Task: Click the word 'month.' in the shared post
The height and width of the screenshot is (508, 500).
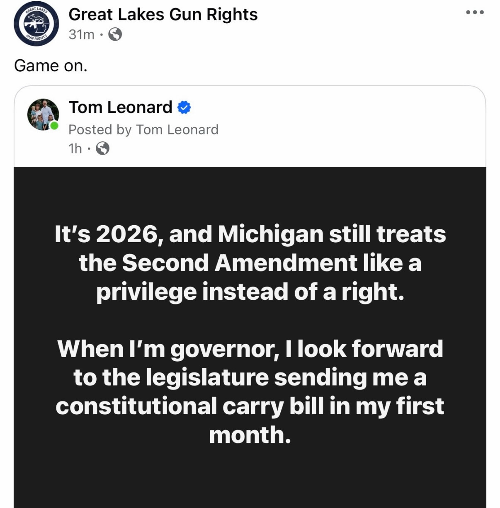Action: coord(250,435)
